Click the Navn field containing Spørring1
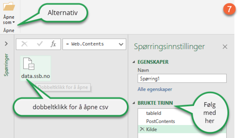This screenshot has height=138, width=245. tap(182, 78)
